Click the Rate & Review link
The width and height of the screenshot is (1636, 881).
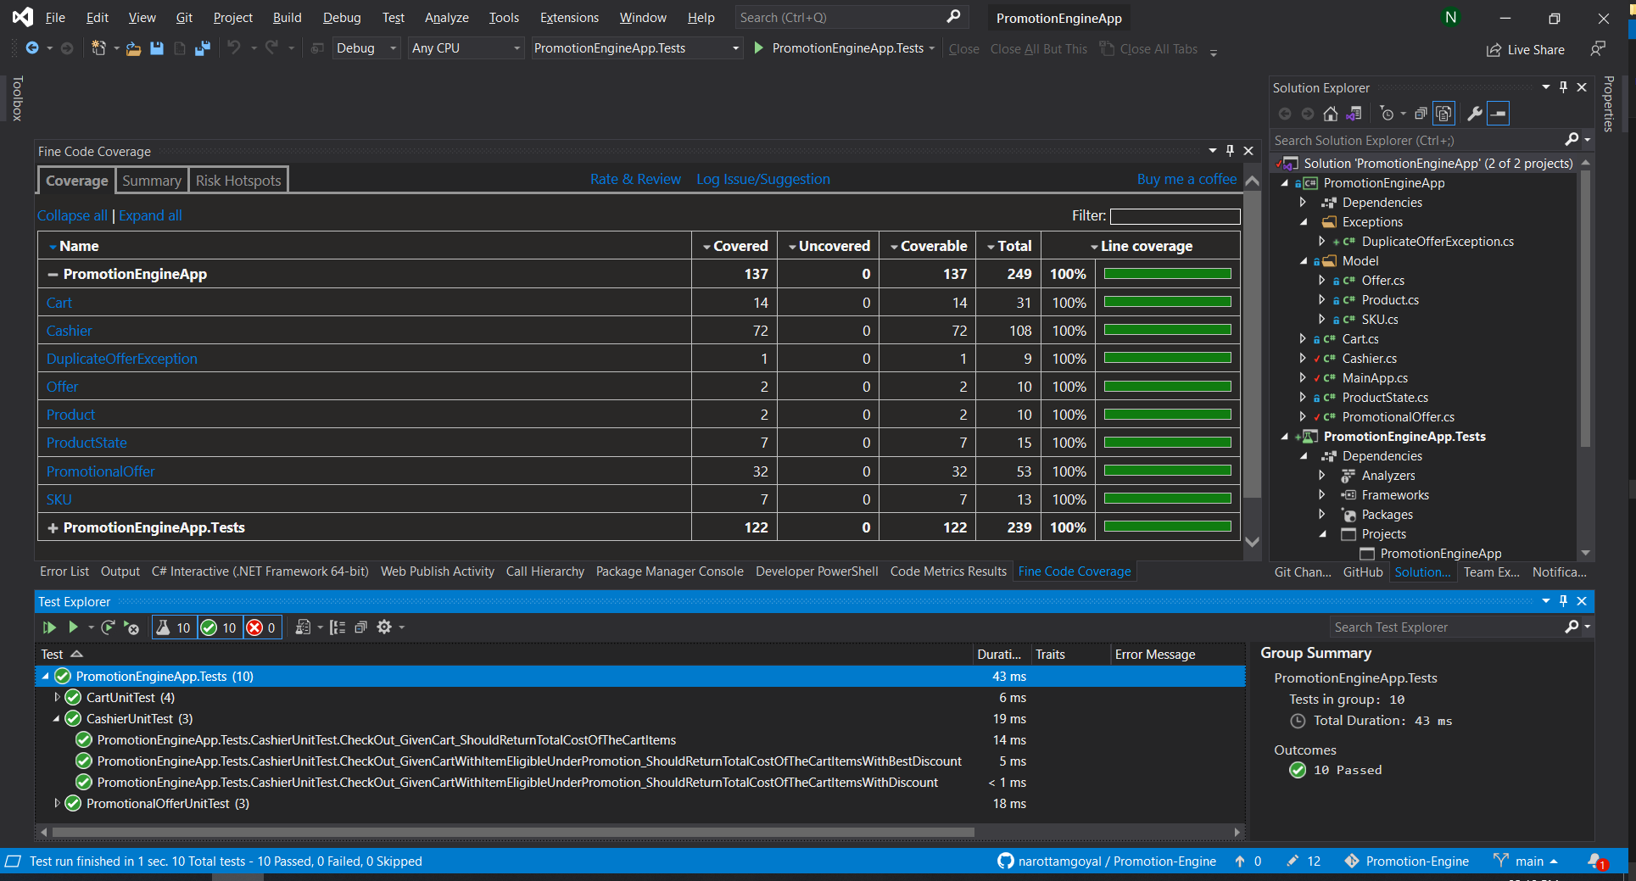click(x=635, y=179)
